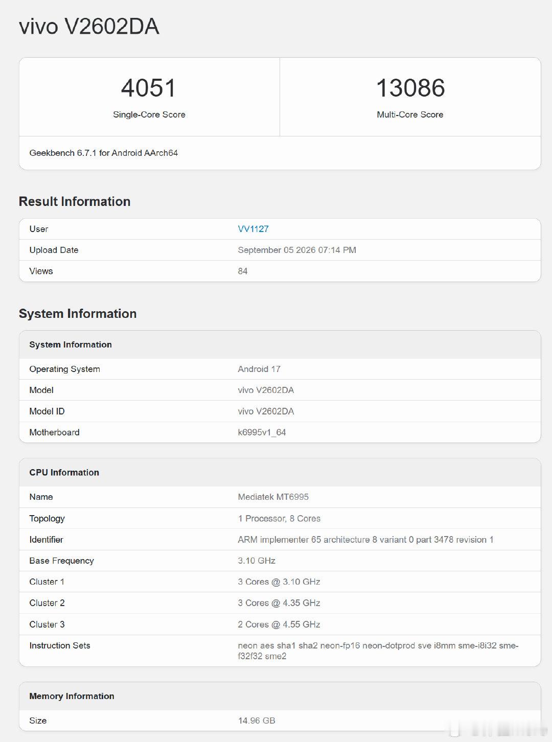The width and height of the screenshot is (552, 742).
Task: Select Cluster 2 value 3 Cores @ 4.35 GHz
Action: (279, 603)
